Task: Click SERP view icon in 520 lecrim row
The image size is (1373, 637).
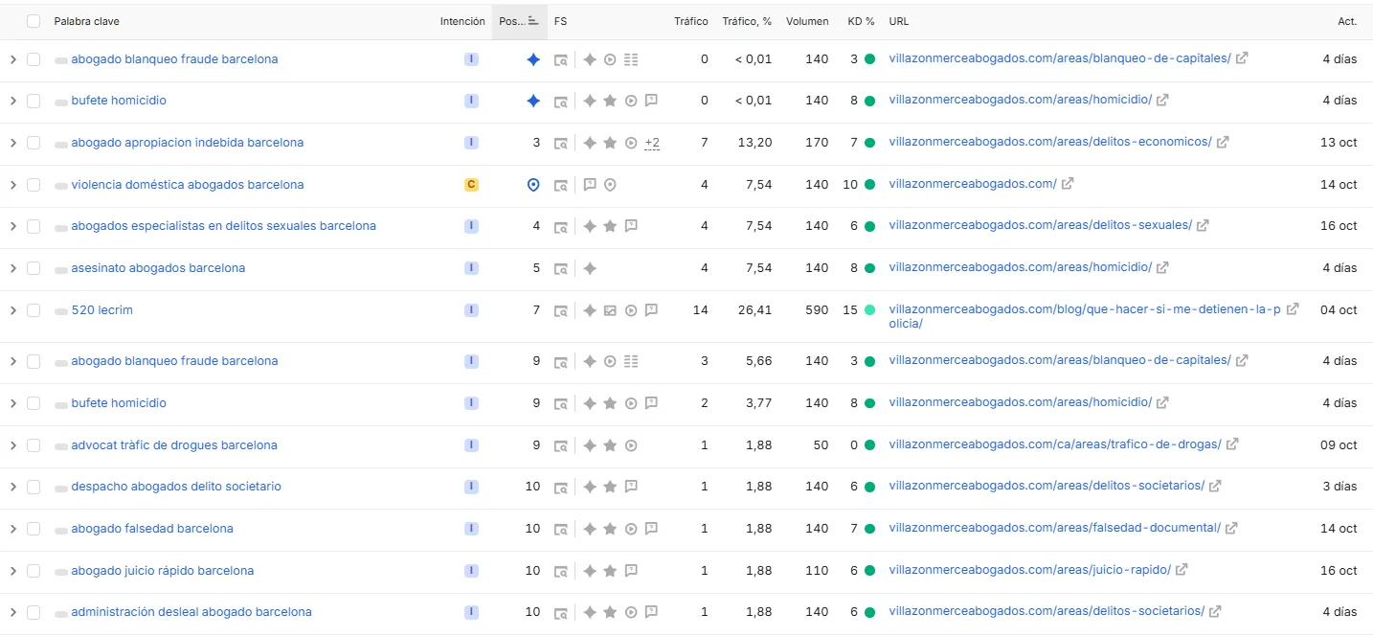Action: (x=561, y=310)
